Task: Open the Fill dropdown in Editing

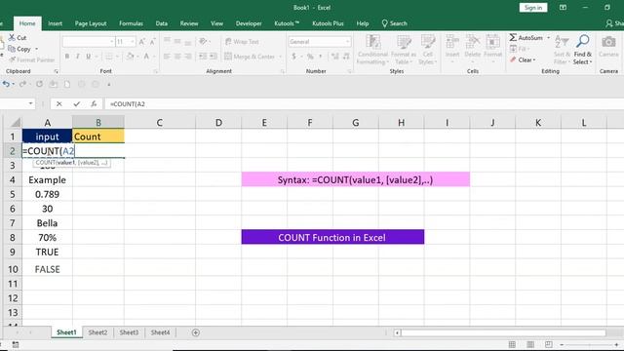Action: click(x=520, y=49)
